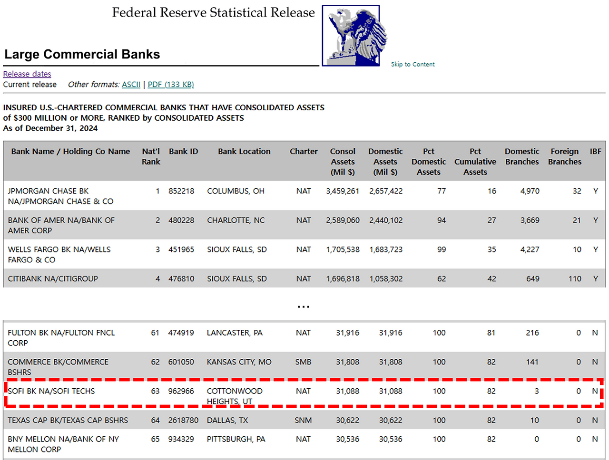Select TEXAS CAP BK/TEXAS CAP BSHRS name
The height and width of the screenshot is (460, 609).
pos(68,420)
